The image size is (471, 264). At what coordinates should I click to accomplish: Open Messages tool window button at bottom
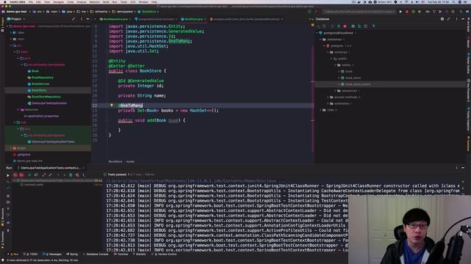click(52, 254)
